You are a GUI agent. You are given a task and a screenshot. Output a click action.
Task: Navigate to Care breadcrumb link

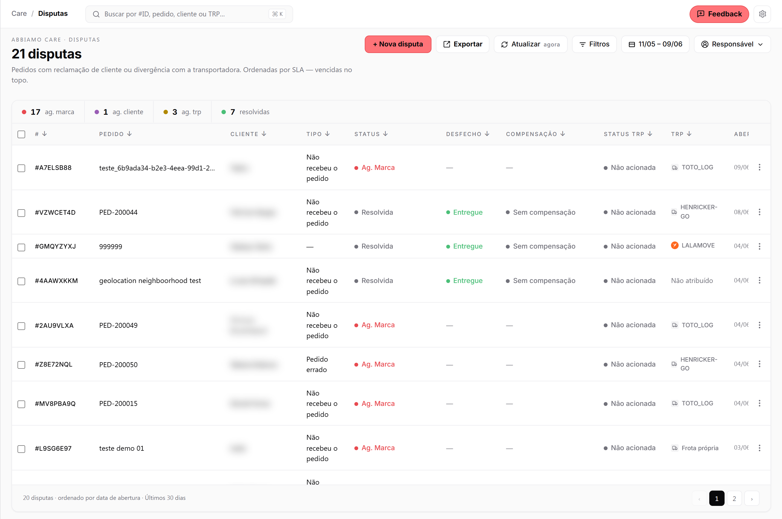(19, 14)
